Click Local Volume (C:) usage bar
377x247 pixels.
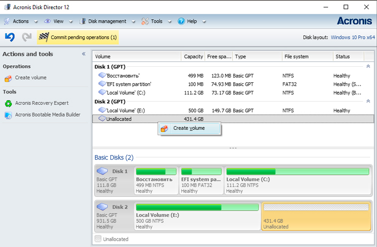(298, 172)
